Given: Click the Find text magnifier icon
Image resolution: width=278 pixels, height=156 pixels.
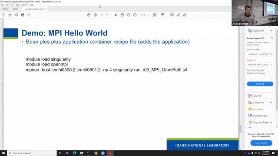Looking at the screenshot, I should (x=29, y=15).
